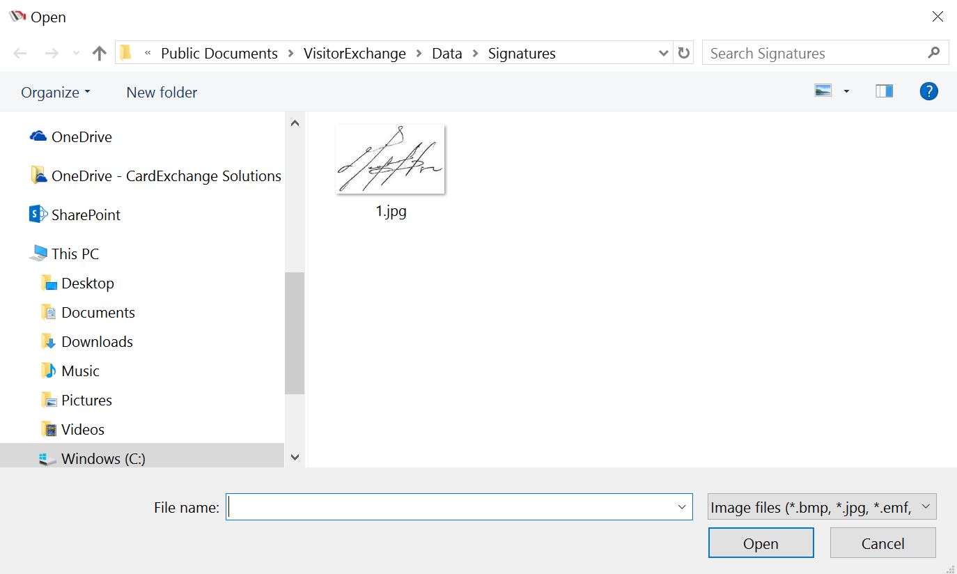Refresh the Signatures folder view
Viewport: 957px width, 574px height.
tap(684, 54)
